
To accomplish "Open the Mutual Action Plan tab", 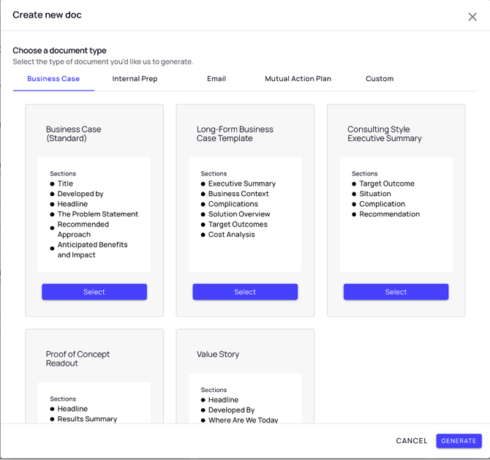I will (x=298, y=79).
